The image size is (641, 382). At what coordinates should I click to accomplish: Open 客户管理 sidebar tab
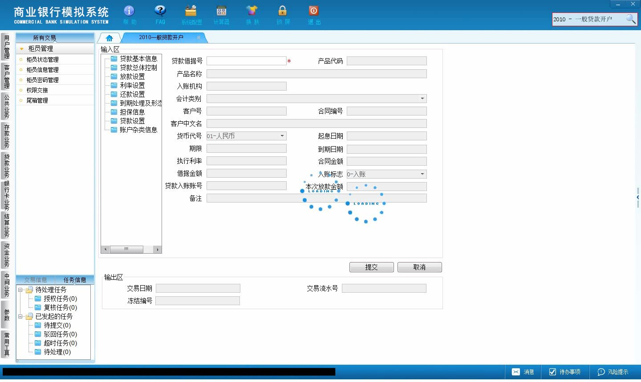point(6,76)
